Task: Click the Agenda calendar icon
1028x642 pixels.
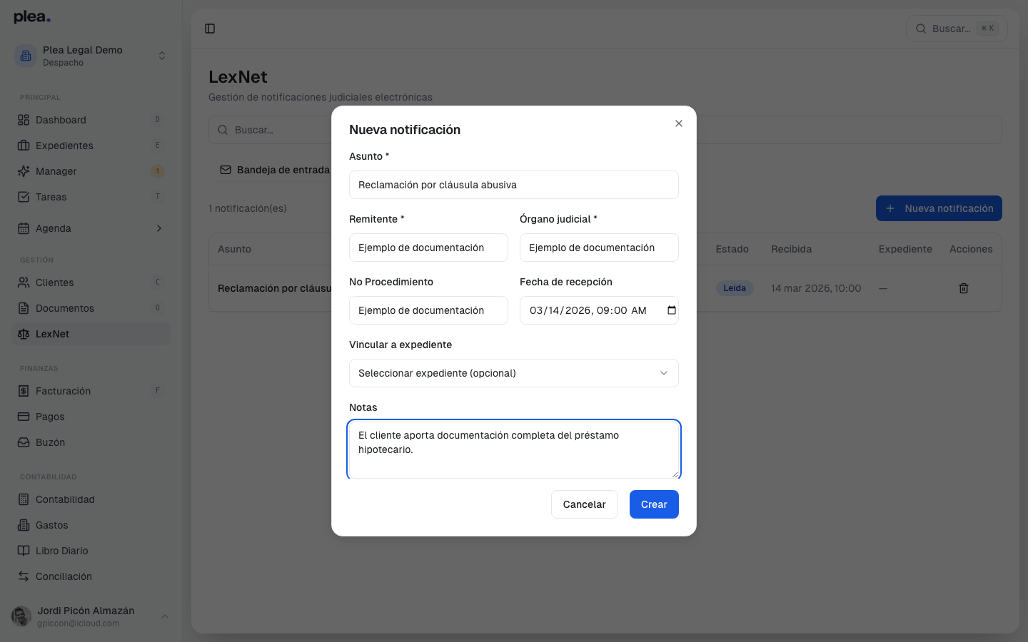Action: [x=24, y=228]
